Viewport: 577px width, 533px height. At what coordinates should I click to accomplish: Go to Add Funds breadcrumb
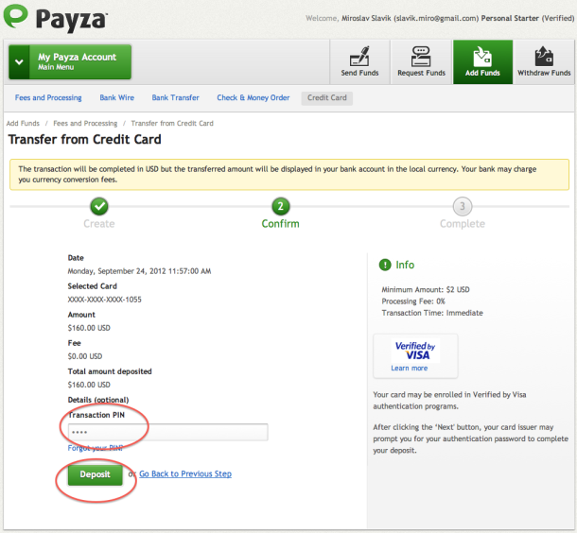[x=23, y=123]
